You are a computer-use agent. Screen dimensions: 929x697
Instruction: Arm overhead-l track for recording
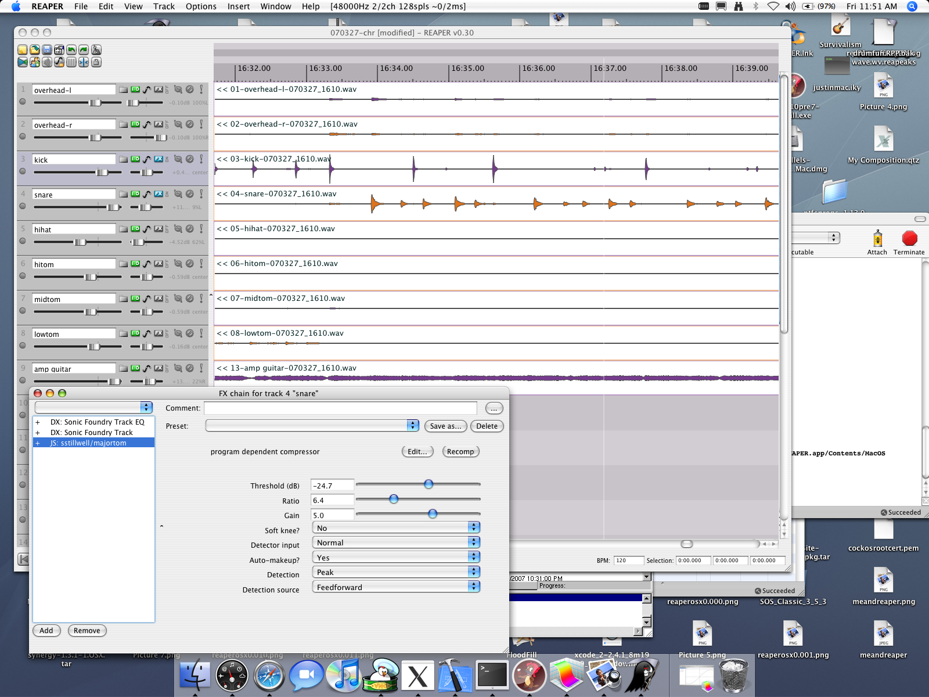pos(23,102)
